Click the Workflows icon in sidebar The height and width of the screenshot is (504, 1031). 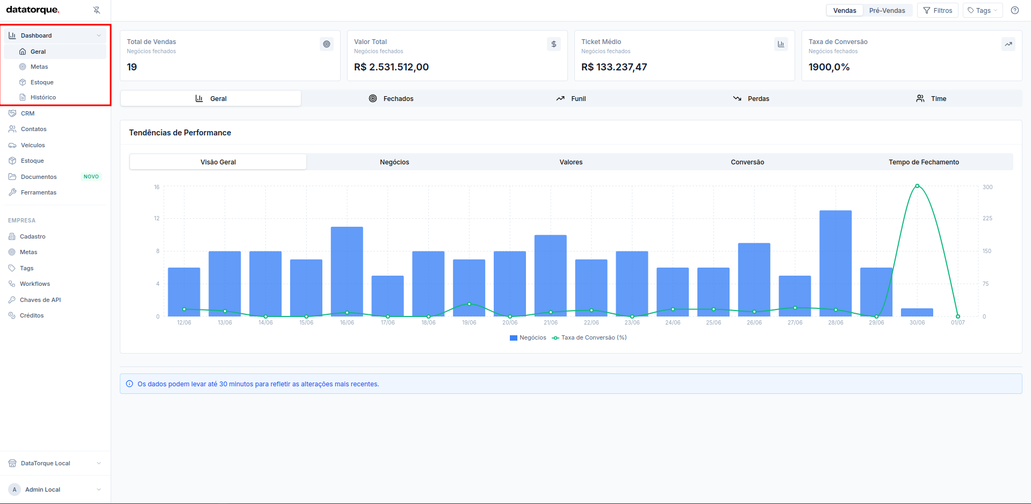[x=12, y=284]
